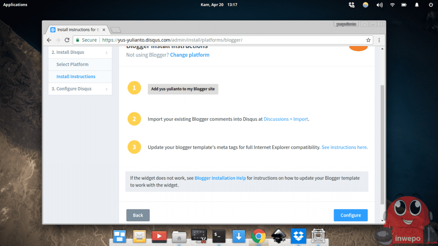Switch to Google Chrome in dock

pyautogui.click(x=258, y=236)
